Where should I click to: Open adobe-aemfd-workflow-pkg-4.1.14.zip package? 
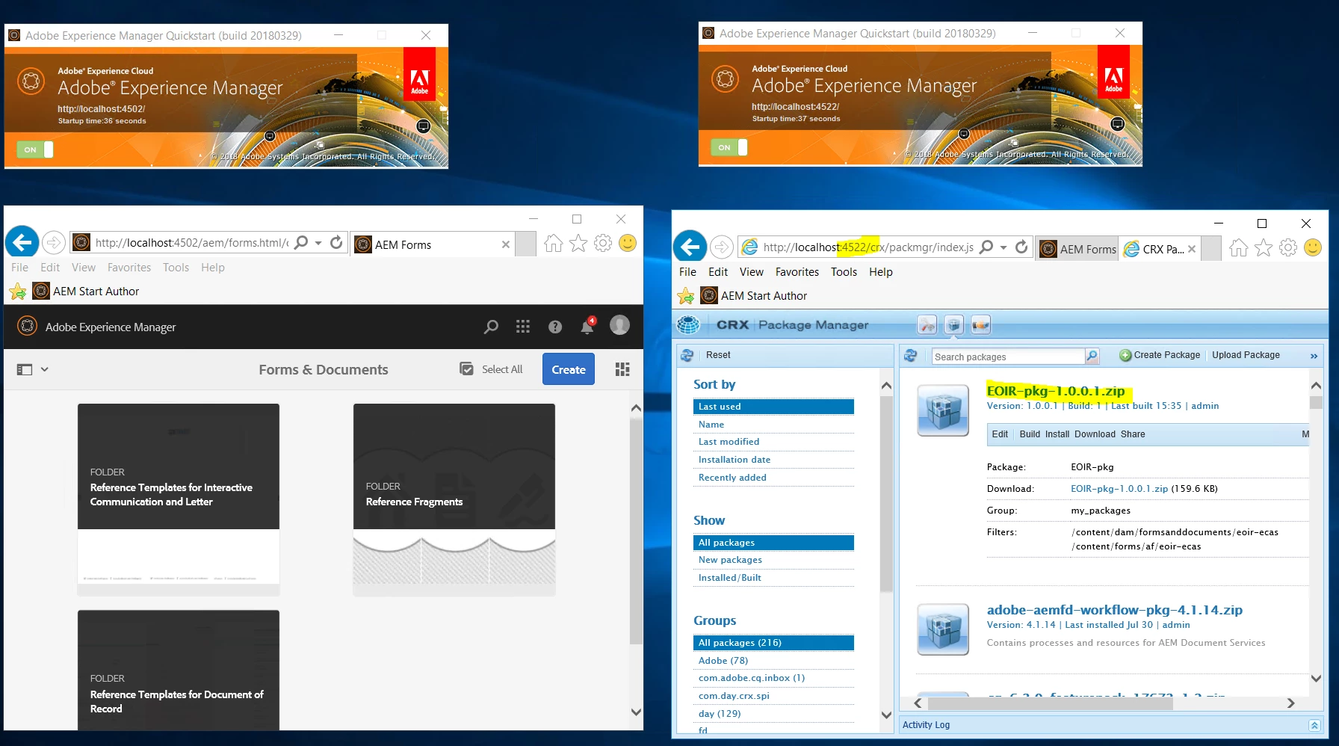pyautogui.click(x=1114, y=610)
